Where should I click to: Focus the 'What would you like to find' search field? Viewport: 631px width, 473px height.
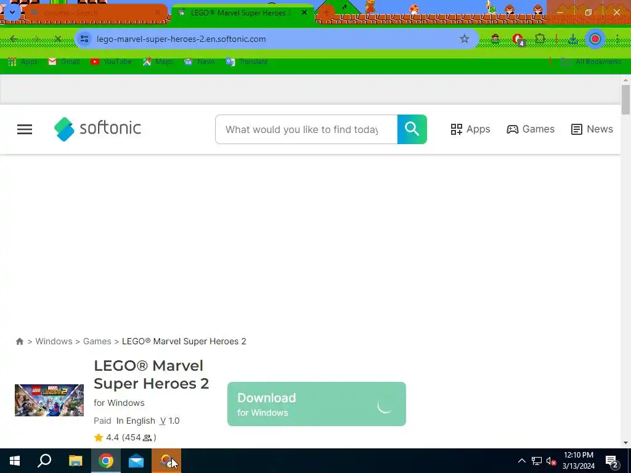coord(306,129)
